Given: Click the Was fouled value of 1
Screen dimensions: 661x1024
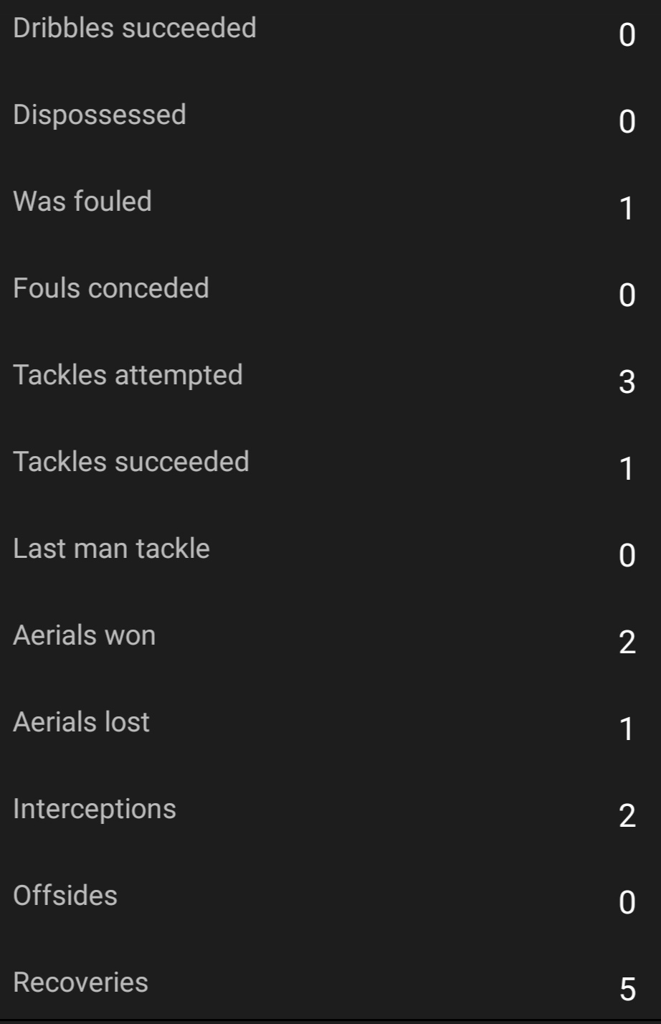Looking at the screenshot, I should [x=627, y=208].
